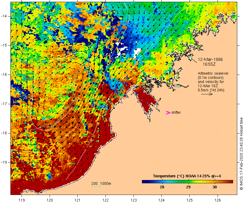This screenshot has width=245, height=203.
Task: Click the 'Altimetric sealevel' text
Action: coord(213,73)
